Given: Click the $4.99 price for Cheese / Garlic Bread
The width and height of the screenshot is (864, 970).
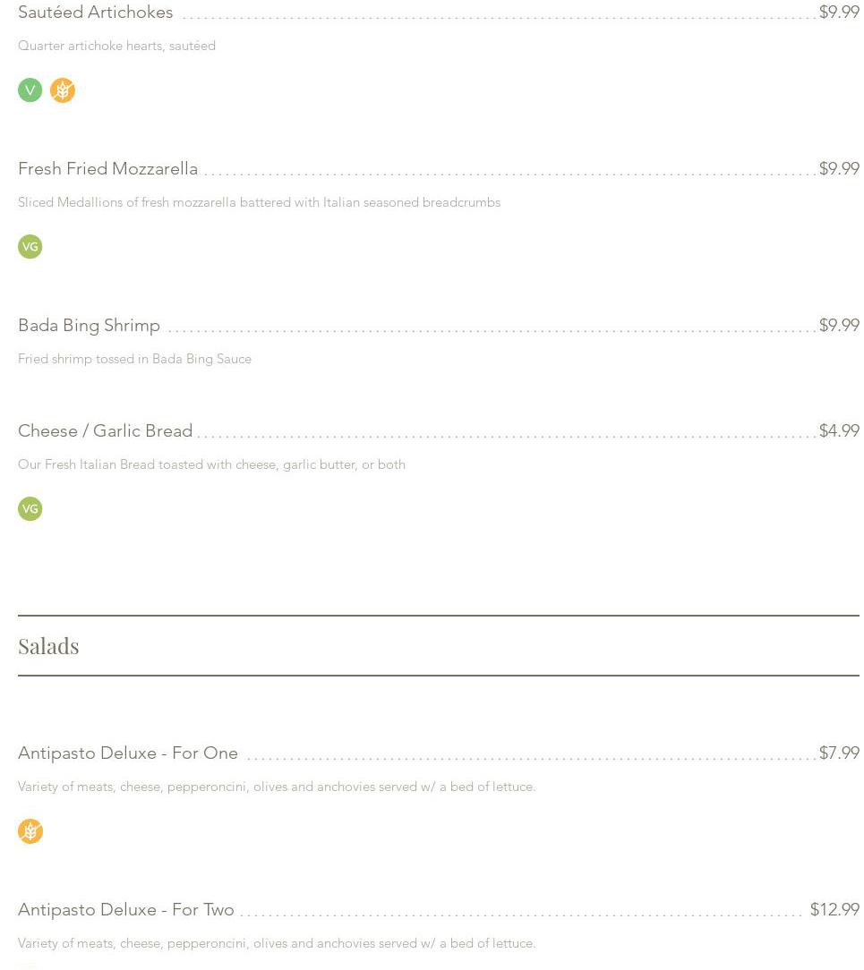Looking at the screenshot, I should point(839,431).
